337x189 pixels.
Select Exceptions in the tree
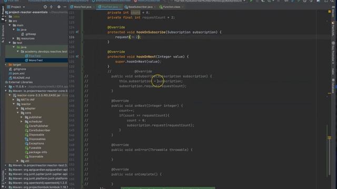click(36, 143)
